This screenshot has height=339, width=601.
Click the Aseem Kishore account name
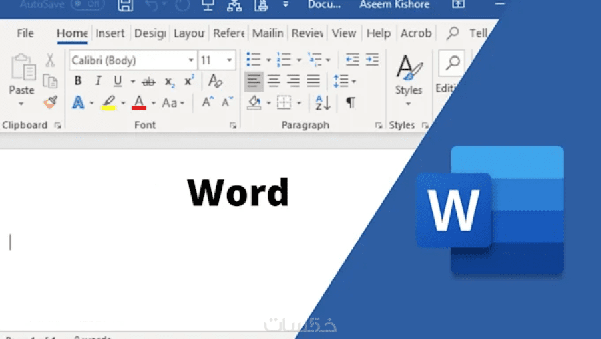click(395, 5)
